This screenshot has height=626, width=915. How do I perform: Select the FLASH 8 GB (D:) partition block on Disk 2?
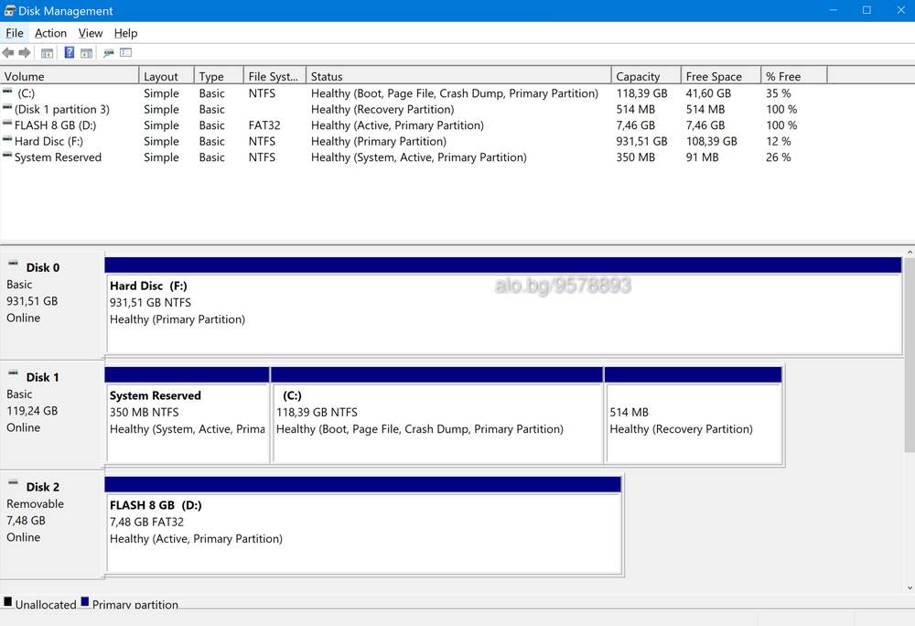363,525
